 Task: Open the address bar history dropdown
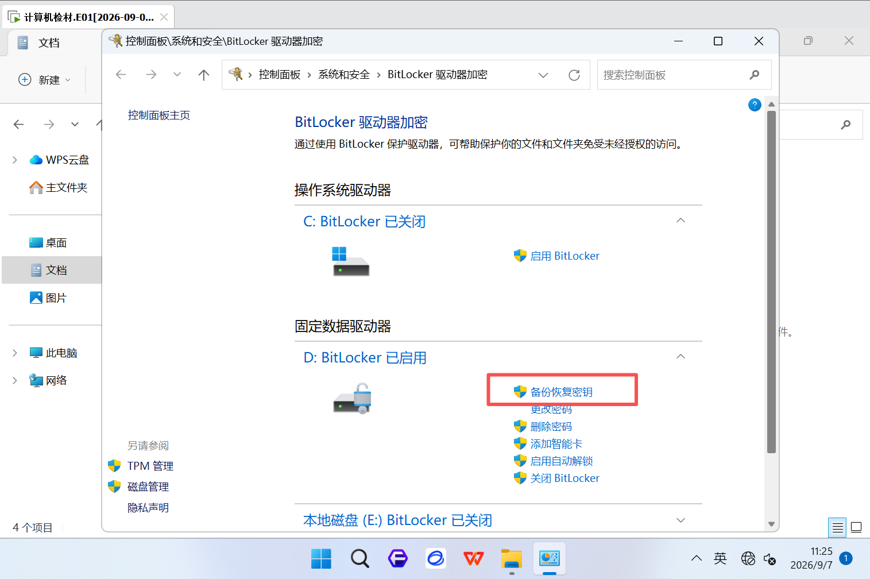(x=543, y=75)
